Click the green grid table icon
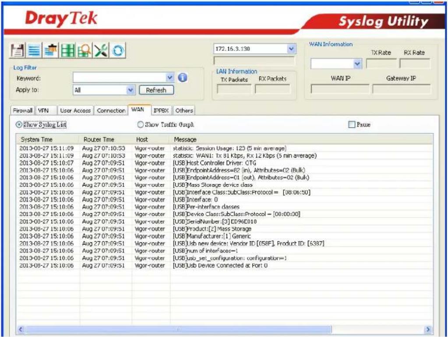Image resolution: width=448 pixels, height=337 pixels. (x=67, y=51)
